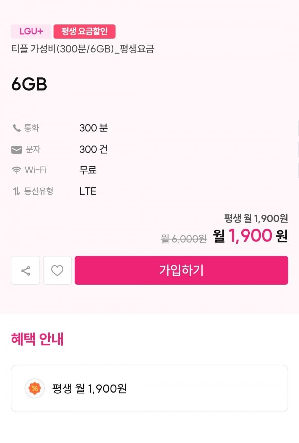Click the 6GB data heading
Screen dimensions: 299x443
[29, 84]
